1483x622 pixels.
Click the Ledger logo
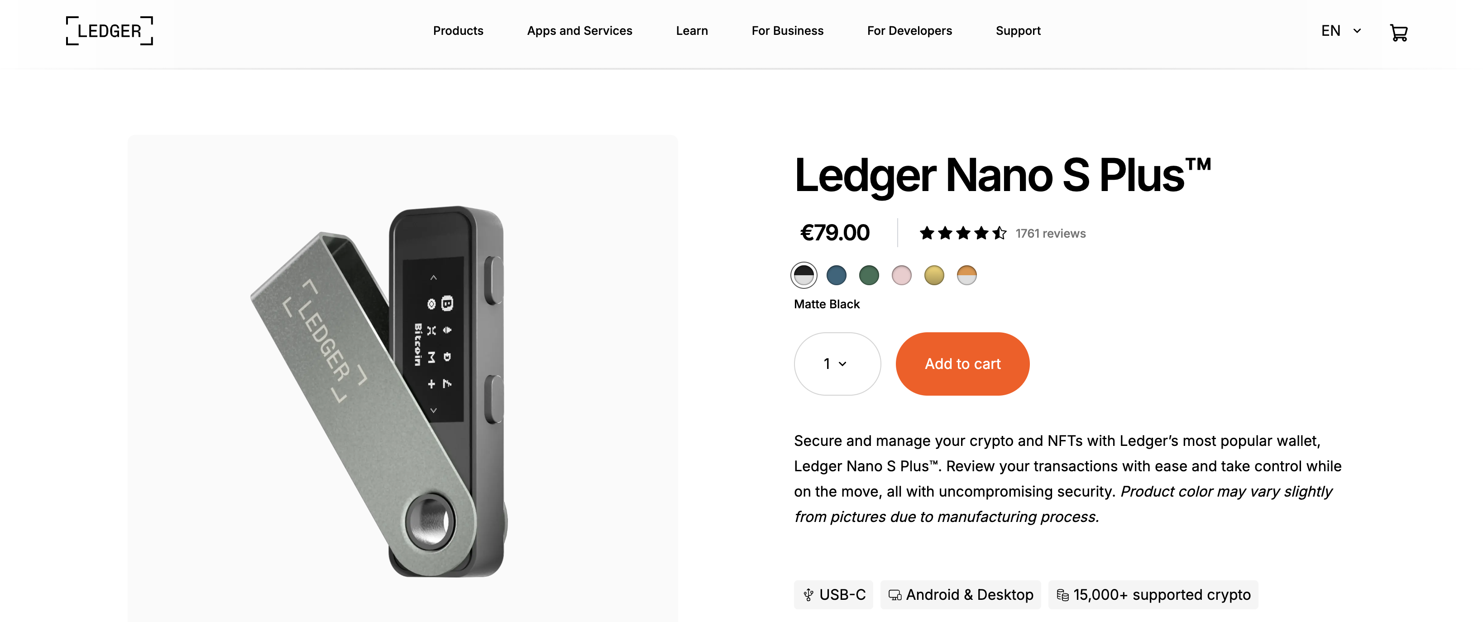click(x=110, y=31)
